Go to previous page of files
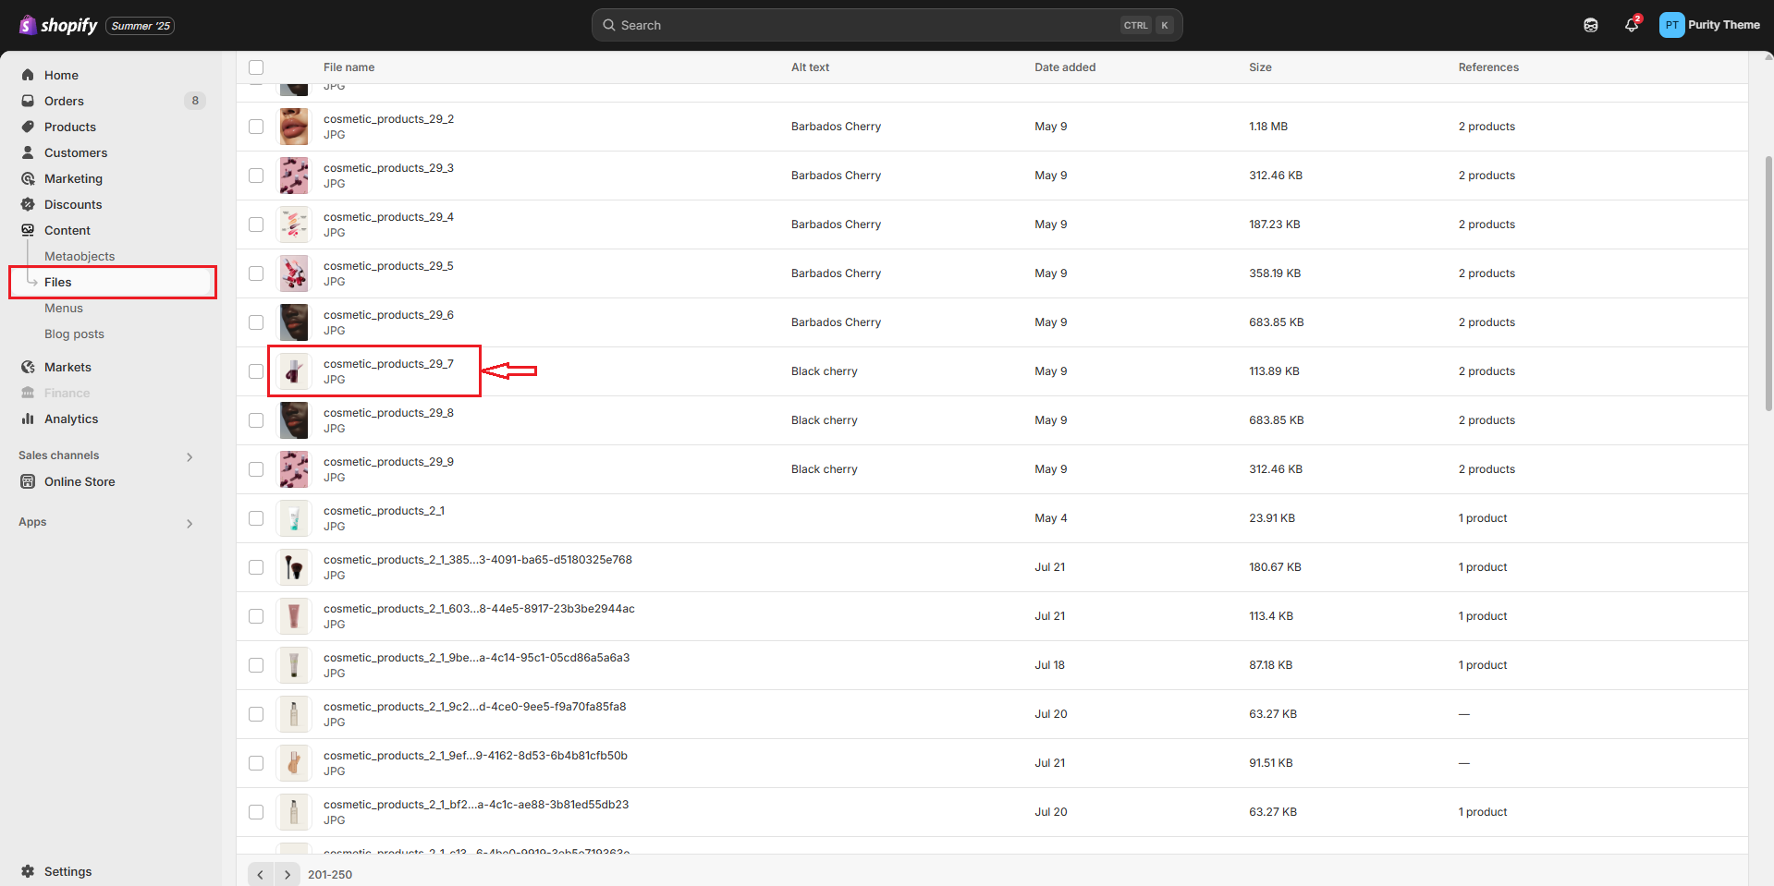Image resolution: width=1774 pixels, height=886 pixels. coord(261,874)
